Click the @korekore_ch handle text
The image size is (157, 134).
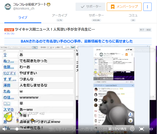(x=24, y=9)
